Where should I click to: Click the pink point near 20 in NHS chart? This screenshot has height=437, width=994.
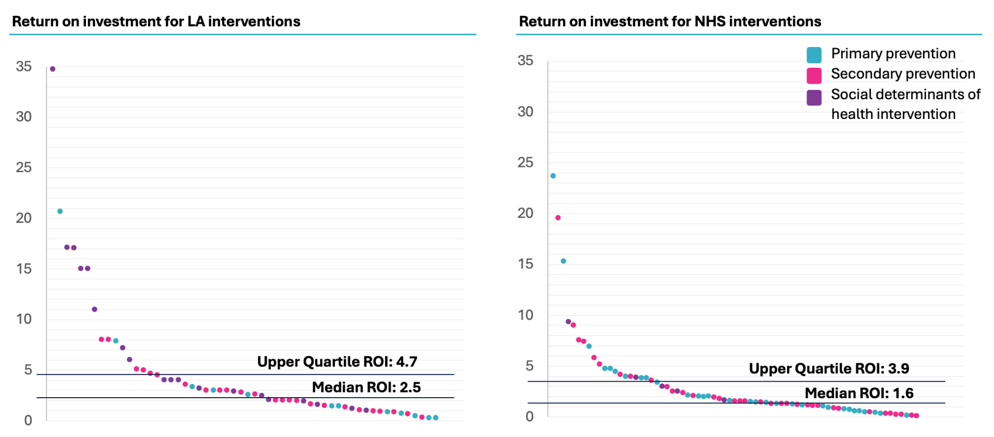coord(558,218)
